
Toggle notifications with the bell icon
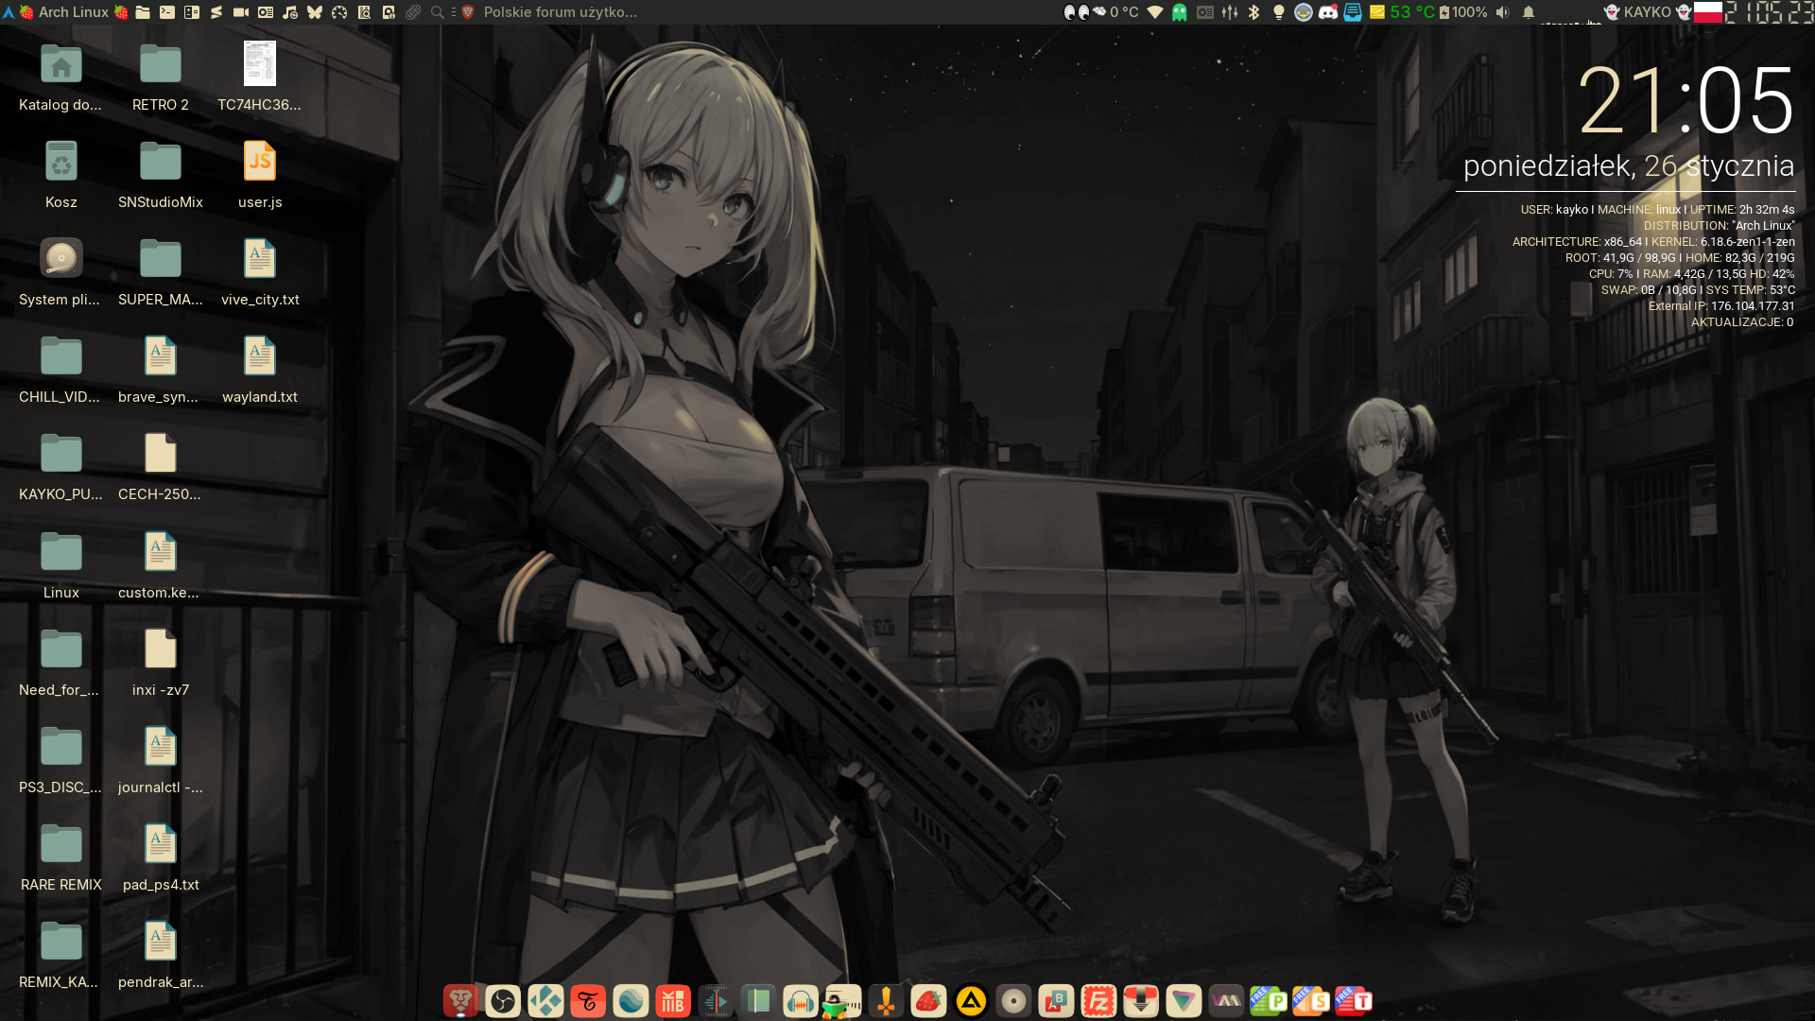1529,12
